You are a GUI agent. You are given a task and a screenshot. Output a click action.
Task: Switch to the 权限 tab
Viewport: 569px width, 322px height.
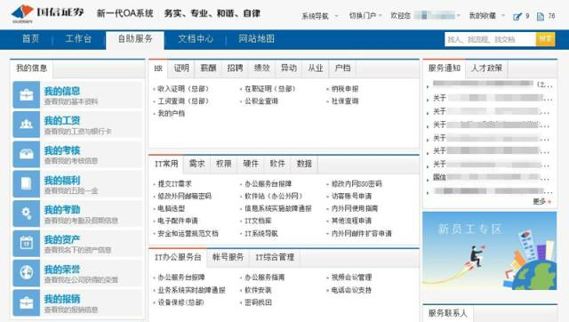pyautogui.click(x=224, y=164)
